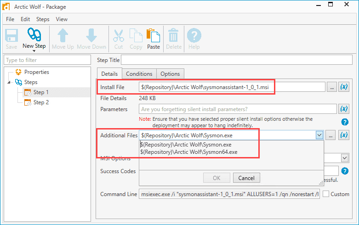This screenshot has height=225, width=359.
Task: Click the Additional Files text field
Action: [228, 135]
